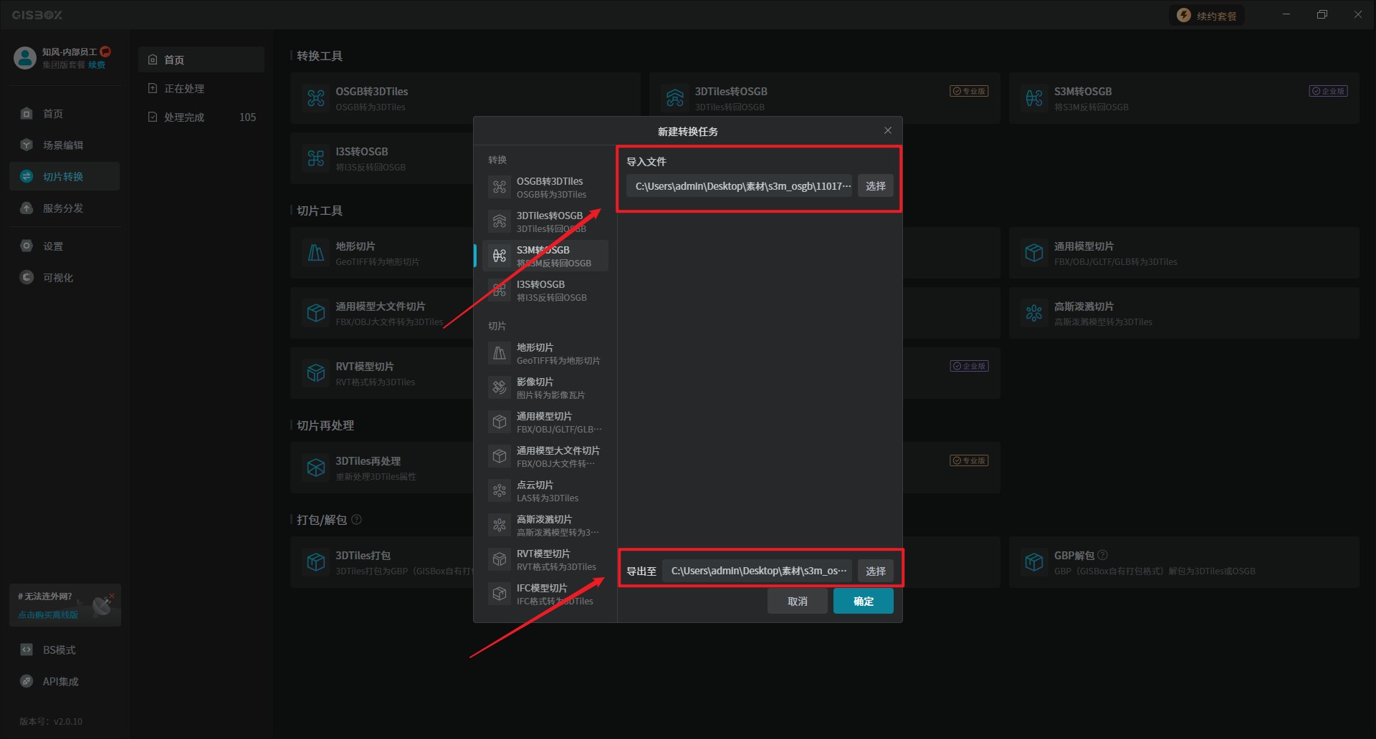Open the IFC模型切片 icon in dialog
Image resolution: width=1376 pixels, height=739 pixels.
click(500, 594)
